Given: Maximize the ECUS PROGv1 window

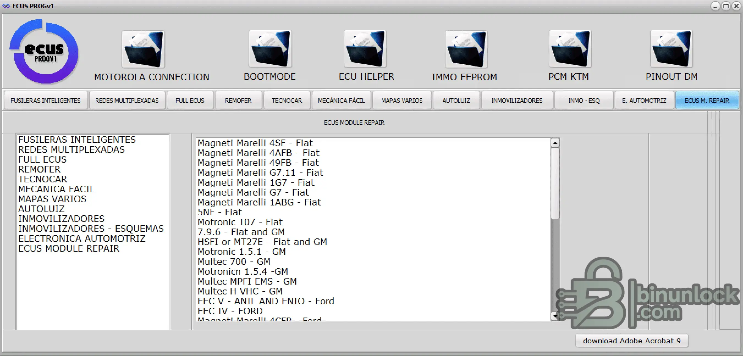Looking at the screenshot, I should point(726,6).
